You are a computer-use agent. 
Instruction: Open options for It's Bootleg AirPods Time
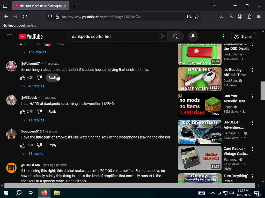point(253,70)
